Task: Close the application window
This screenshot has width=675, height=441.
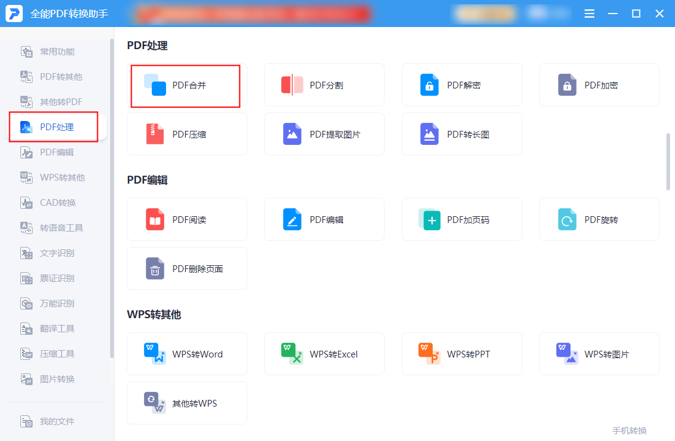Action: point(659,14)
